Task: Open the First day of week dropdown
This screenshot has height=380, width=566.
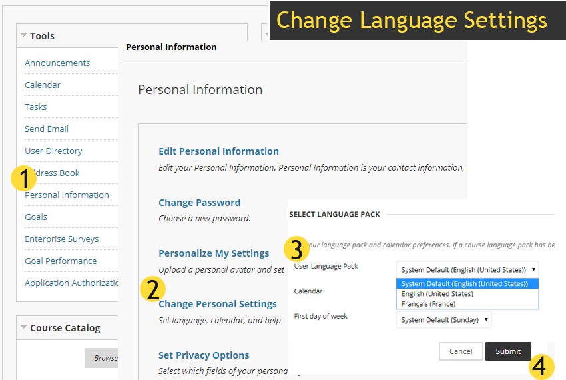Action: [x=443, y=320]
